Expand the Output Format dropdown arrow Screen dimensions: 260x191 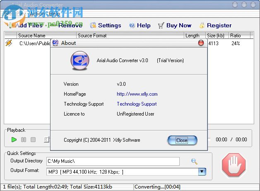coord(202,172)
